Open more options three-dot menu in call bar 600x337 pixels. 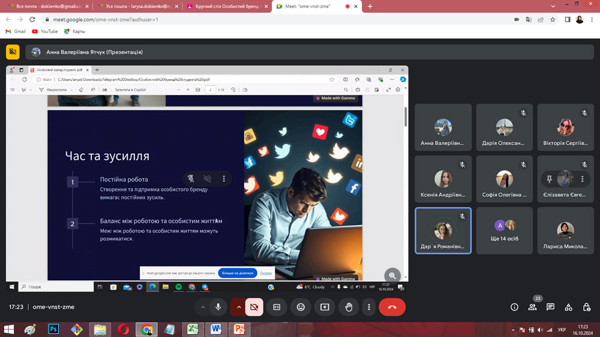pyautogui.click(x=369, y=307)
